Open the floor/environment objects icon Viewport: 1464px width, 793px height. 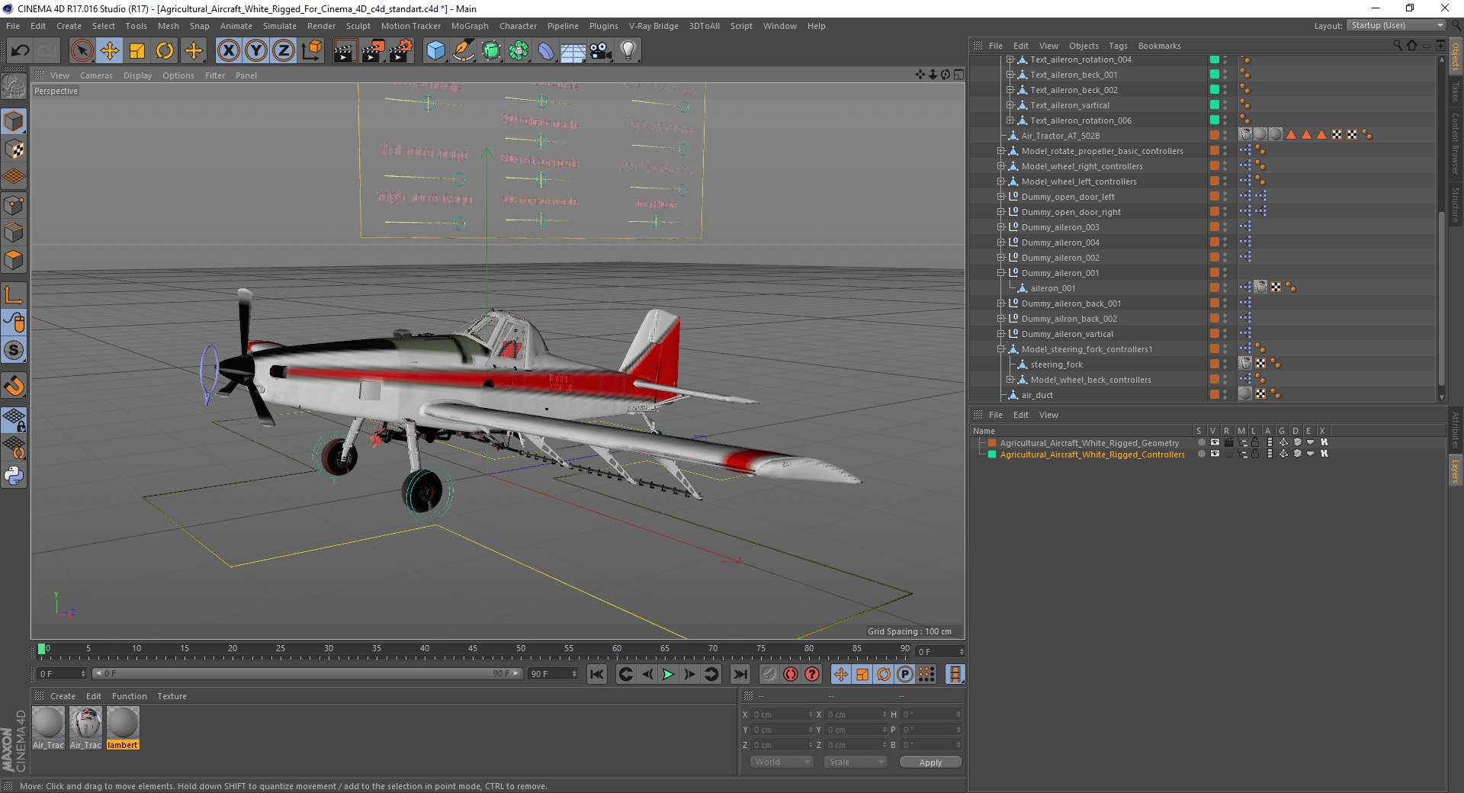coord(573,51)
